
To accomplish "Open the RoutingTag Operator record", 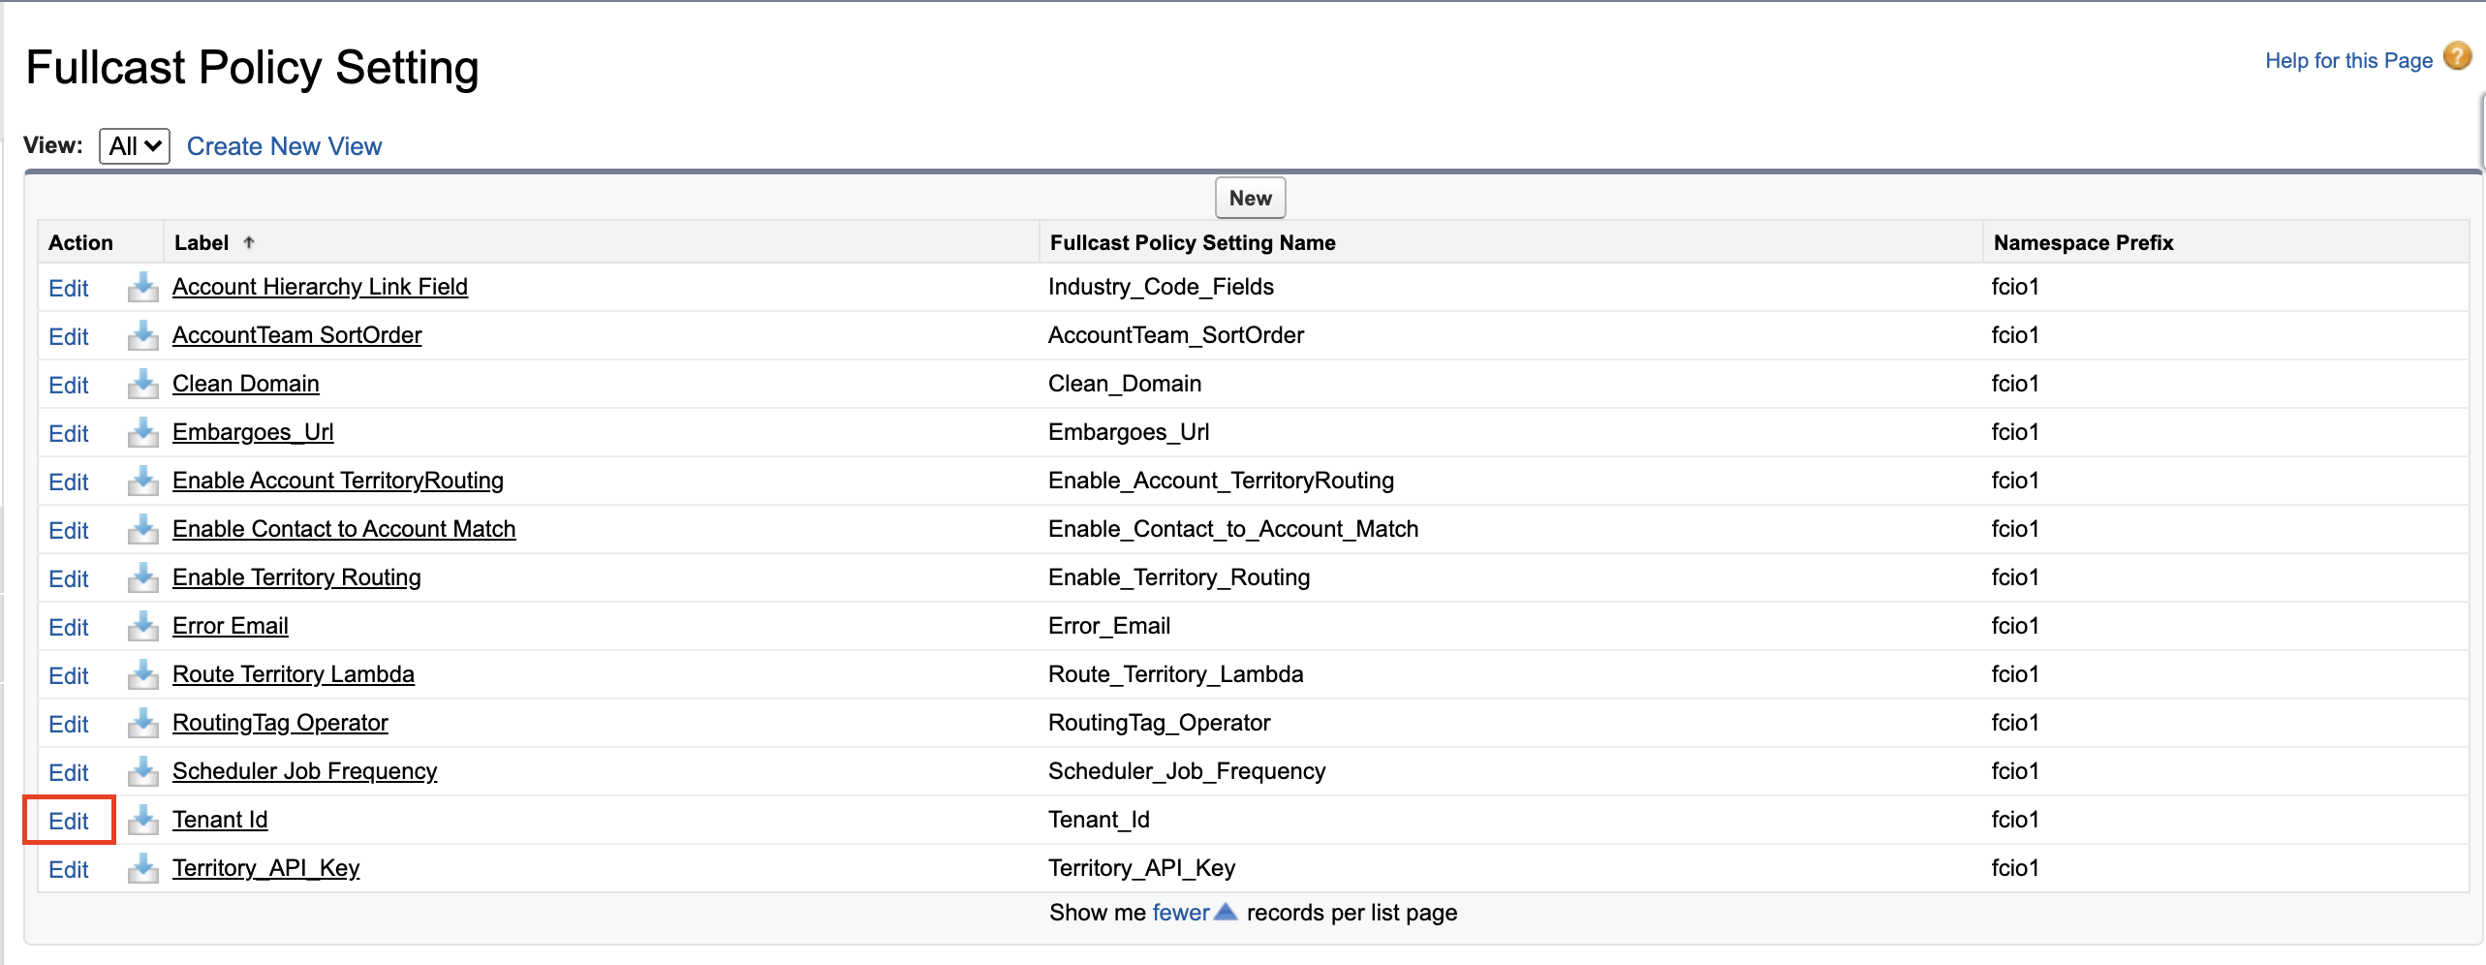I will click(x=280, y=723).
